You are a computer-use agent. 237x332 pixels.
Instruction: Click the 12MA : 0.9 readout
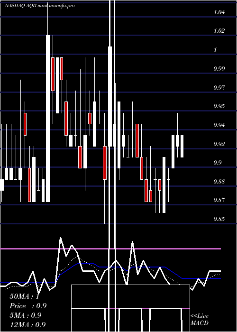27,324
